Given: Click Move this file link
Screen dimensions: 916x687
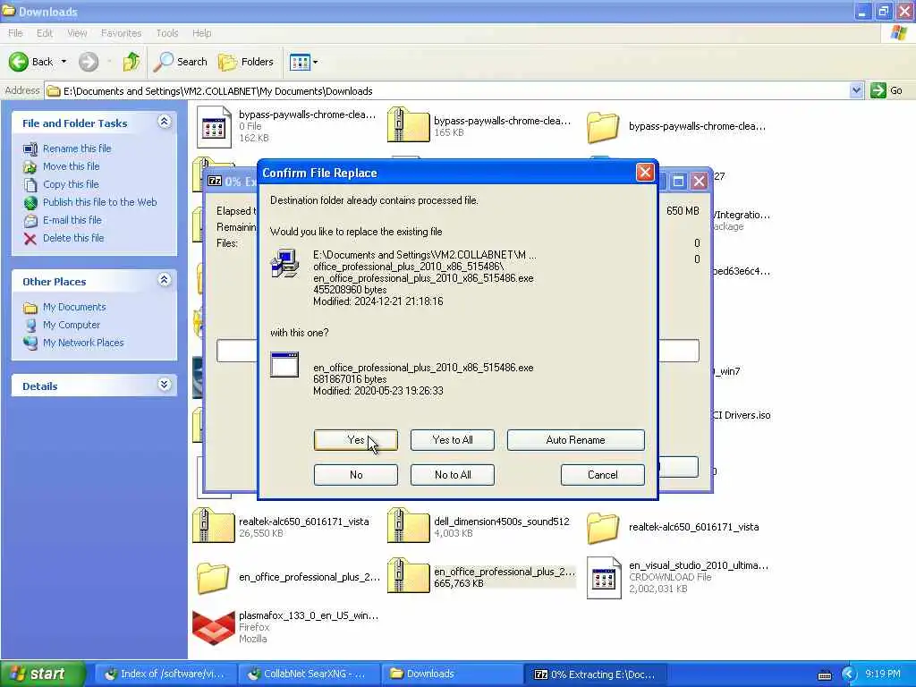Looking at the screenshot, I should (x=72, y=166).
